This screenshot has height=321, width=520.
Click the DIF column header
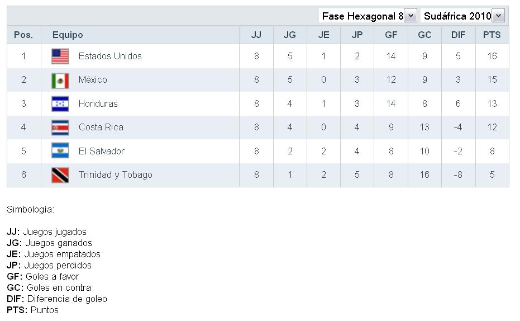458,35
